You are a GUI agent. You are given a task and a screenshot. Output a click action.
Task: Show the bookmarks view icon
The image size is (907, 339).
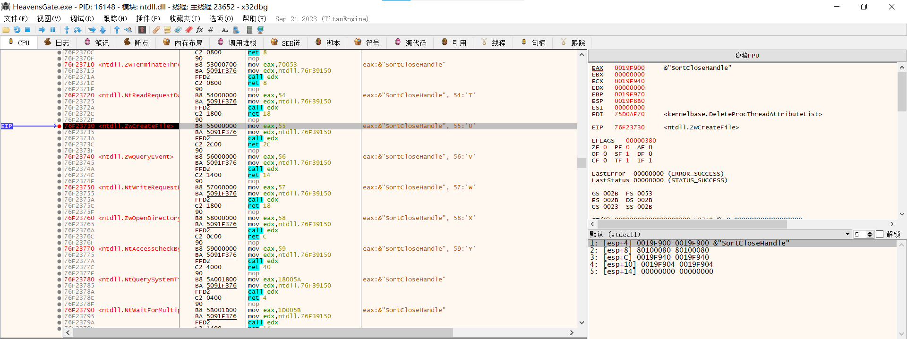click(x=189, y=30)
